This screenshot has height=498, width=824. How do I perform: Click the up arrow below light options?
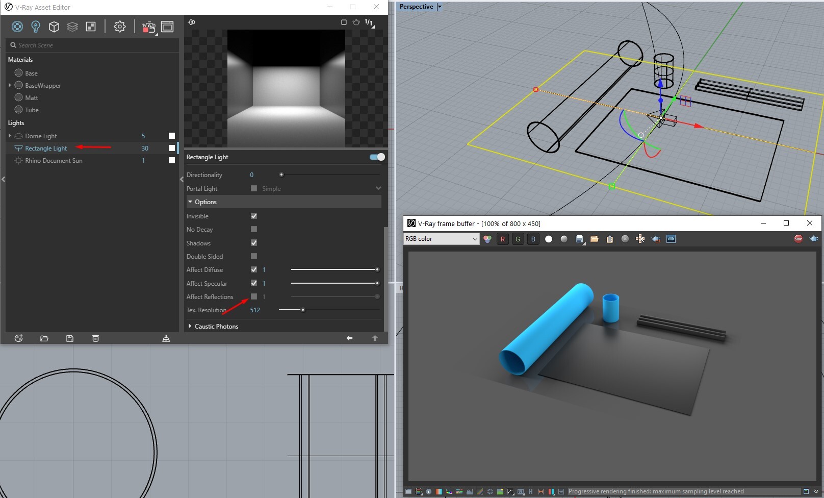(375, 338)
